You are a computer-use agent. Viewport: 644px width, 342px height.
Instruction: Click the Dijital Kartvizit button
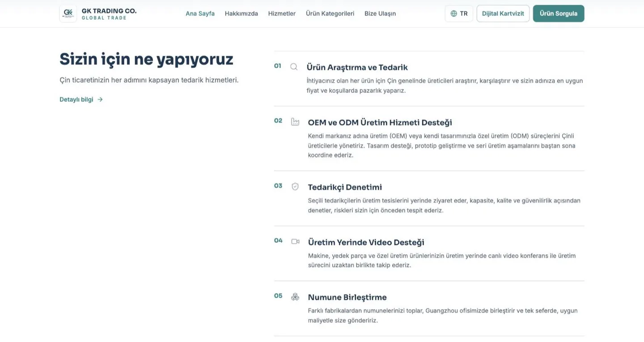click(x=503, y=13)
